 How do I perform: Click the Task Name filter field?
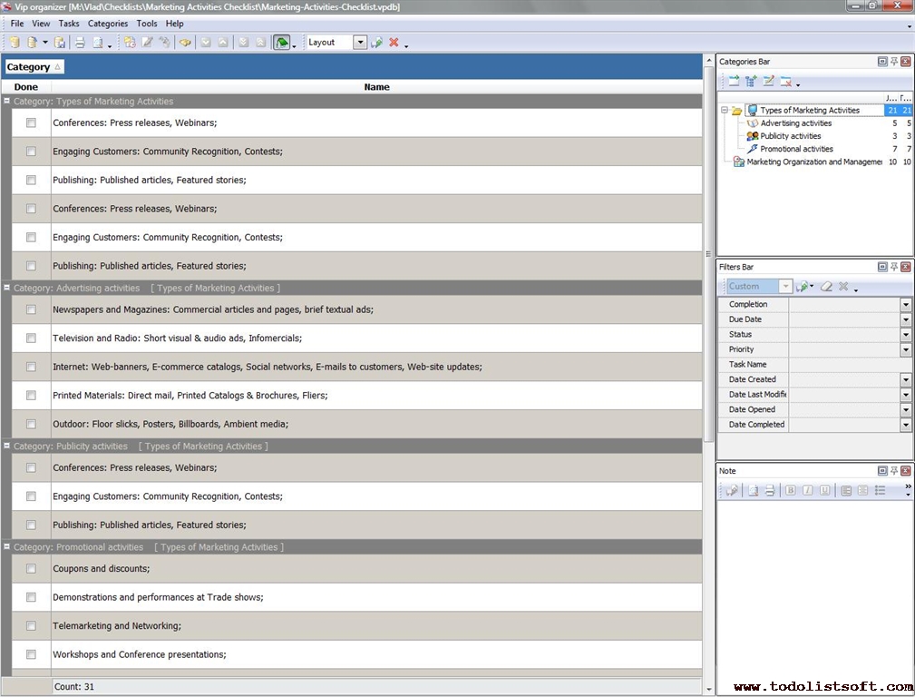point(849,365)
